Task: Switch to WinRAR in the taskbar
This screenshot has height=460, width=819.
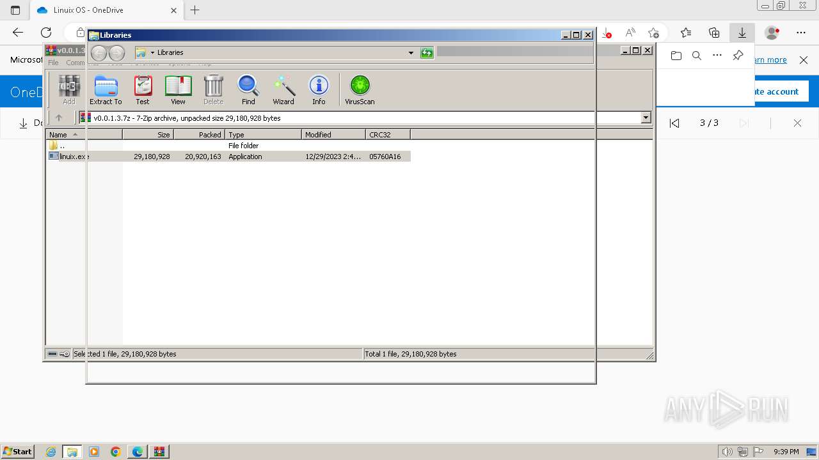Action: 159,452
